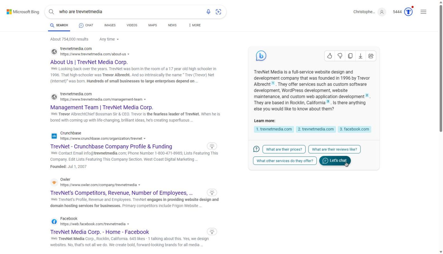Open About Us | TrevNet Media Corp. link
This screenshot has height=254, width=443.
pos(89,62)
